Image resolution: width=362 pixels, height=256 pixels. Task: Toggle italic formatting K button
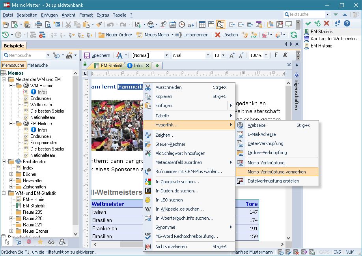pyautogui.click(x=285, y=55)
